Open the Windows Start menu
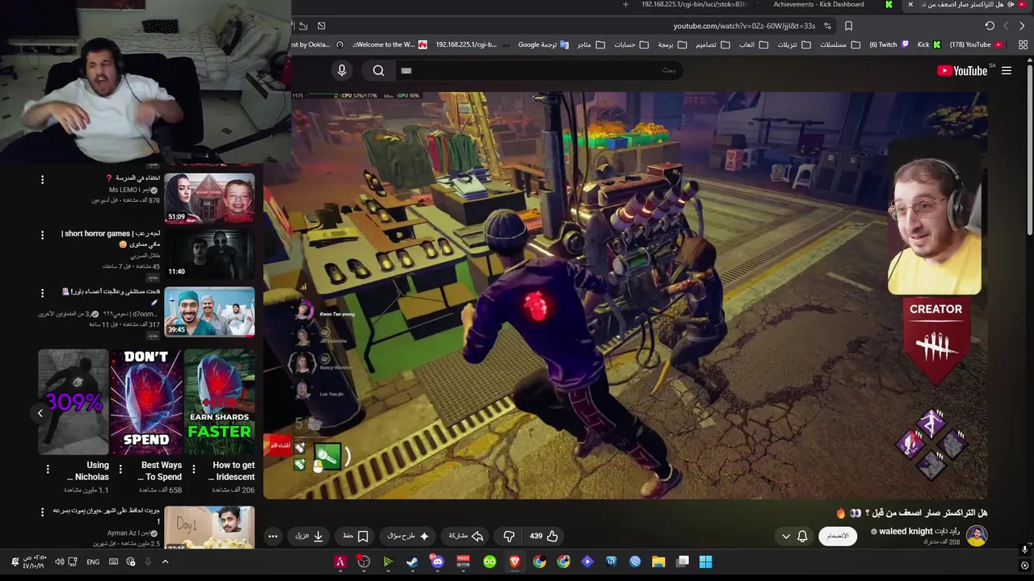This screenshot has width=1034, height=581. point(705,562)
